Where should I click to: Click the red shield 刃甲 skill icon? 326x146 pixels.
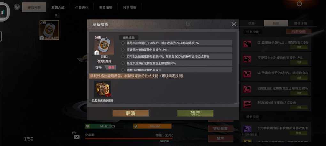coord(247,74)
